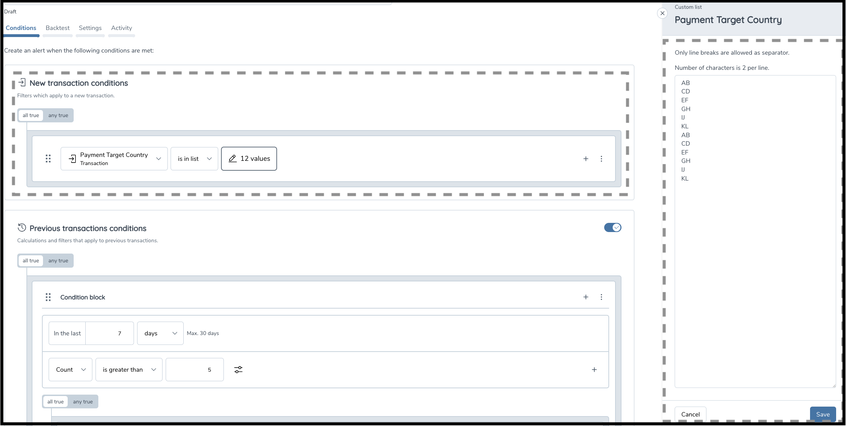Click plus icon in Condition block header
846x426 pixels.
(586, 297)
